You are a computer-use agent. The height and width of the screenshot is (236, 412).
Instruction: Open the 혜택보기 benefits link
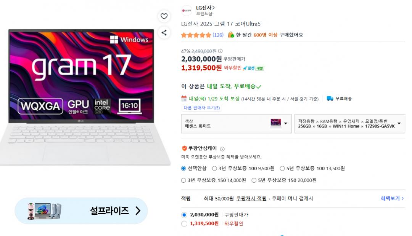coord(392,198)
